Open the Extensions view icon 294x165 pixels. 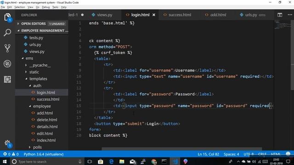click(x=7, y=79)
